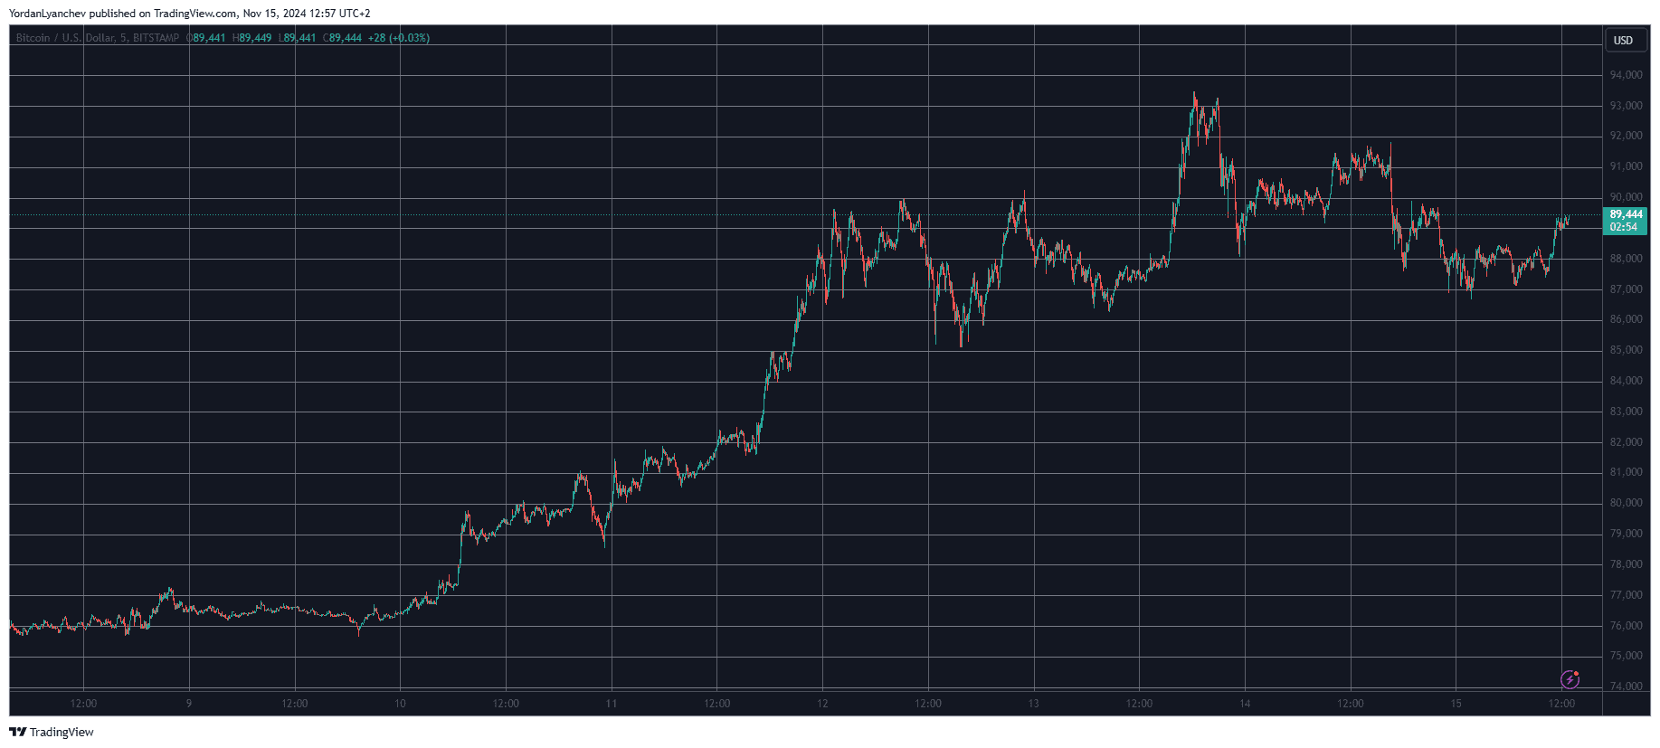
Task: Click the 76,000 price axis label
Action: tap(1626, 626)
